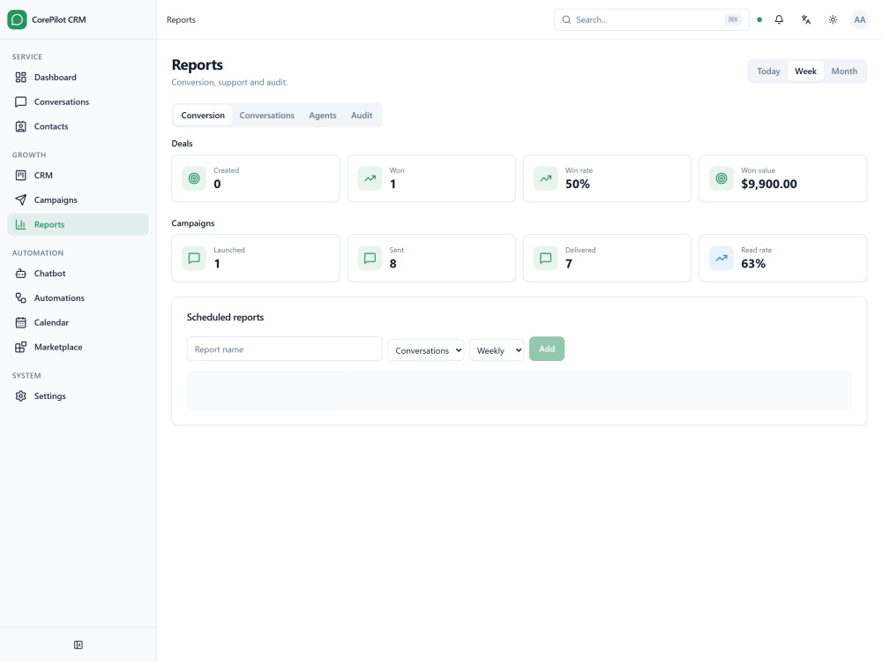Switch period to Week
The width and height of the screenshot is (882, 662).
[805, 71]
